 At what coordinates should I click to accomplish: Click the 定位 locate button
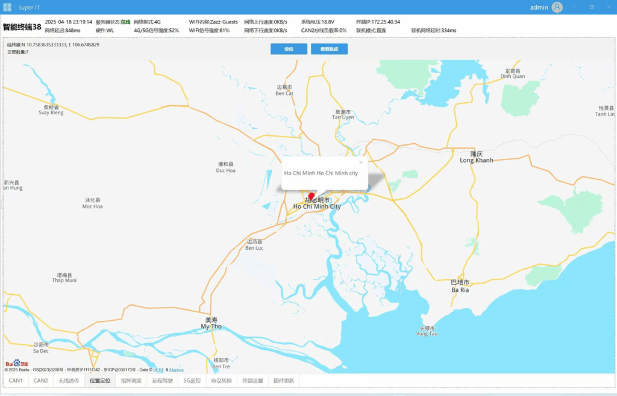(289, 49)
